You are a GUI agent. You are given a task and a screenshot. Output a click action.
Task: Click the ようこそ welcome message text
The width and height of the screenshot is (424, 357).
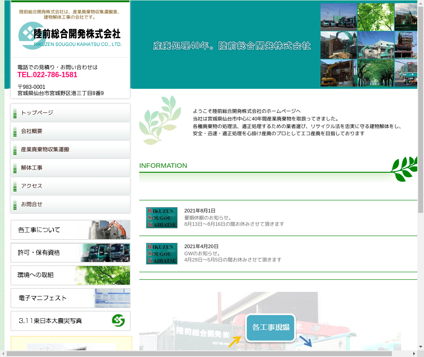click(297, 122)
